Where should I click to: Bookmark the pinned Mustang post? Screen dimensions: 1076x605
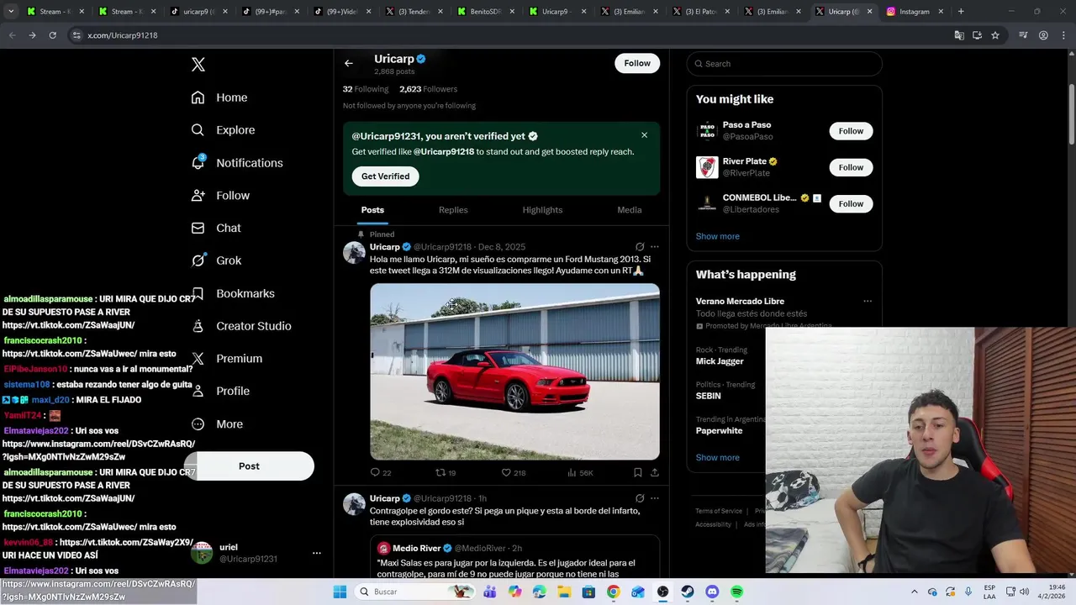click(638, 472)
